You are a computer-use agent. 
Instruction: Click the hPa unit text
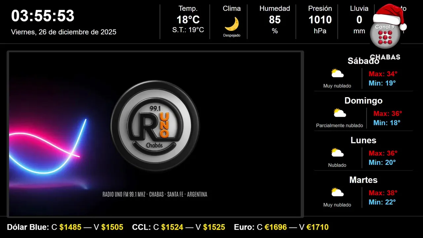[x=320, y=31]
